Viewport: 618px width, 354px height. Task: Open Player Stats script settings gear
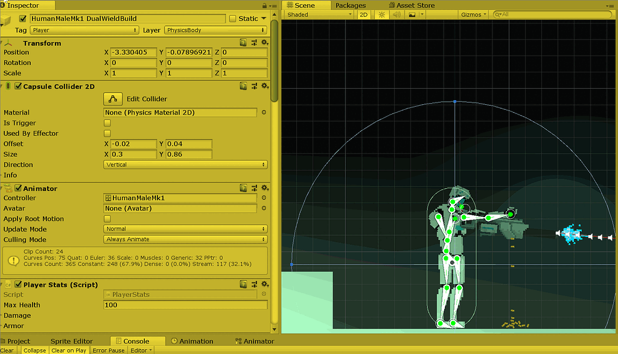pos(264,284)
